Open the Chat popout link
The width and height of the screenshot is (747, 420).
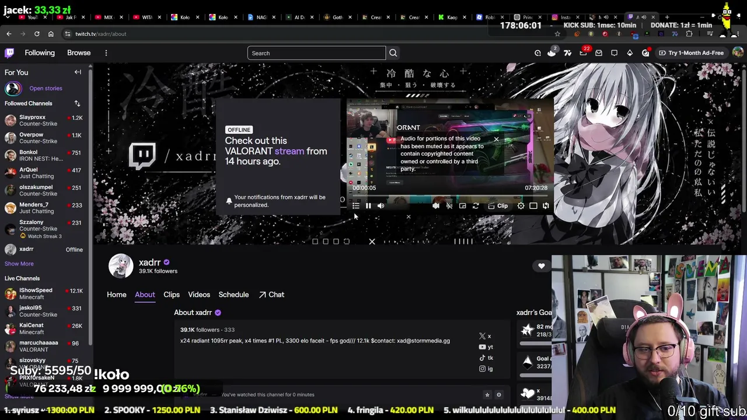271,295
